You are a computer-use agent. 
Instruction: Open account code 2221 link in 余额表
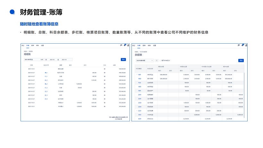pos(140,111)
